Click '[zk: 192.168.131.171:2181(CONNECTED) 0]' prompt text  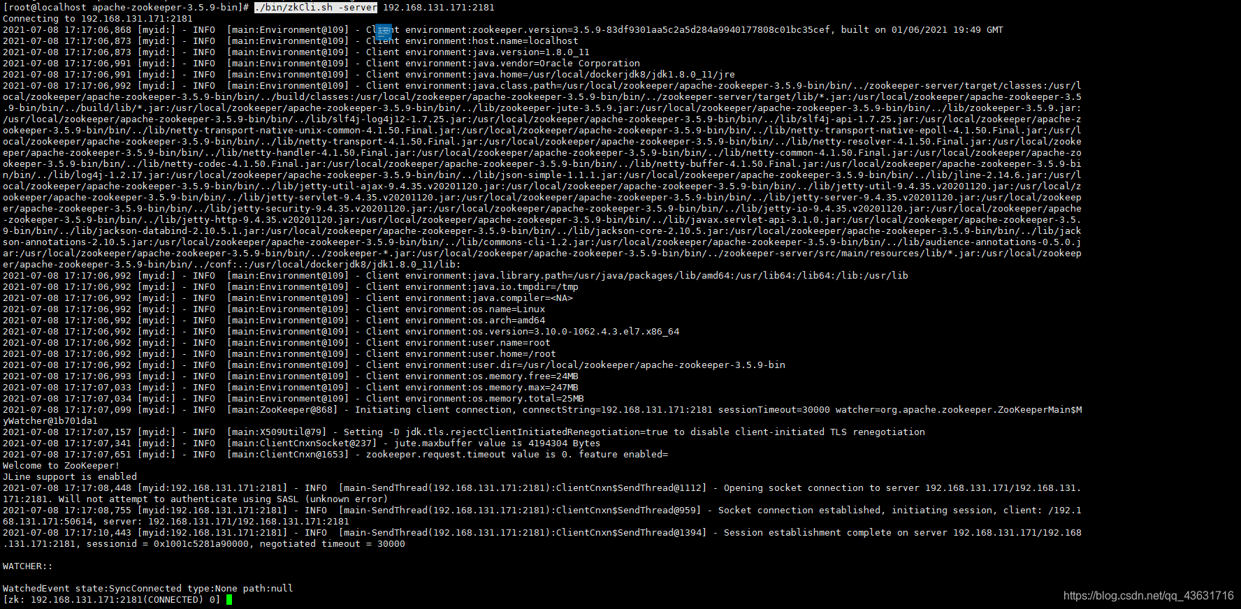coord(112,600)
